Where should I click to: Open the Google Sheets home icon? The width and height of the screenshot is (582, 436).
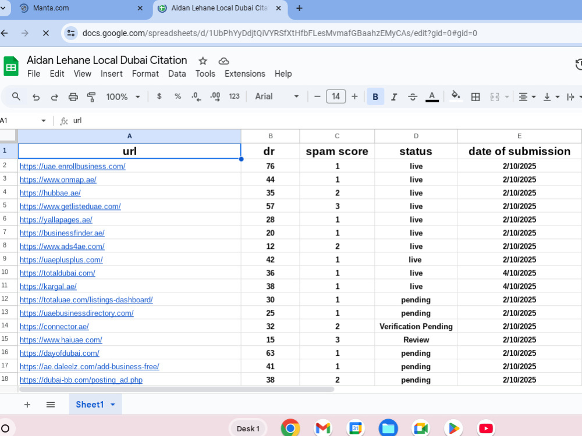click(10, 66)
